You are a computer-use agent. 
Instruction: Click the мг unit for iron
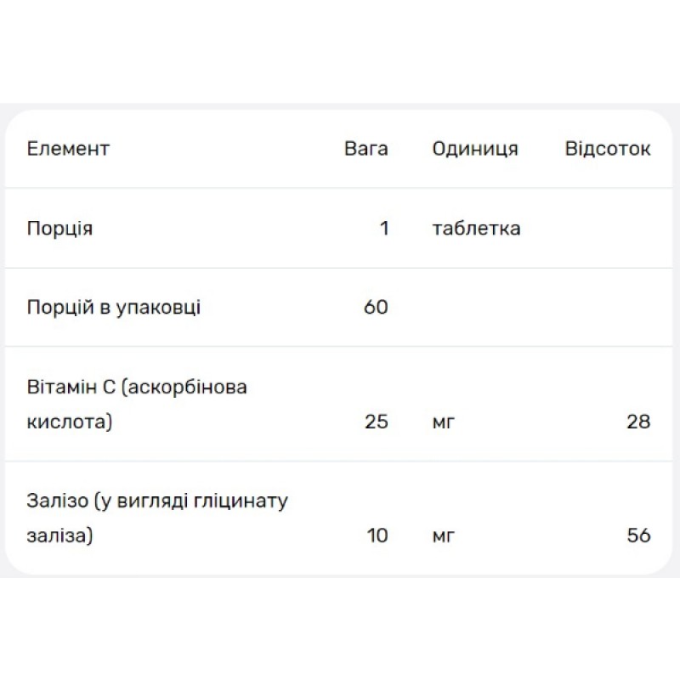pos(444,535)
